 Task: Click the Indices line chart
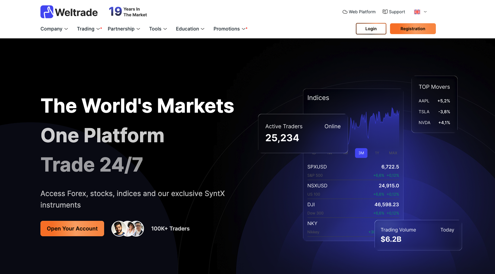(374, 127)
